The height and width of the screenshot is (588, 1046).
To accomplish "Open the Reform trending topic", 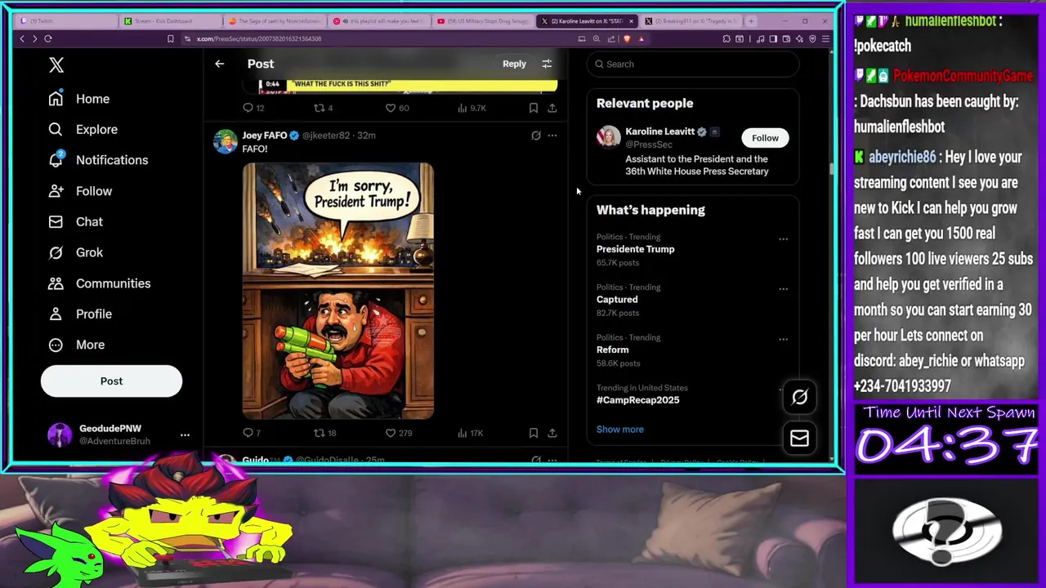I will pyautogui.click(x=612, y=350).
